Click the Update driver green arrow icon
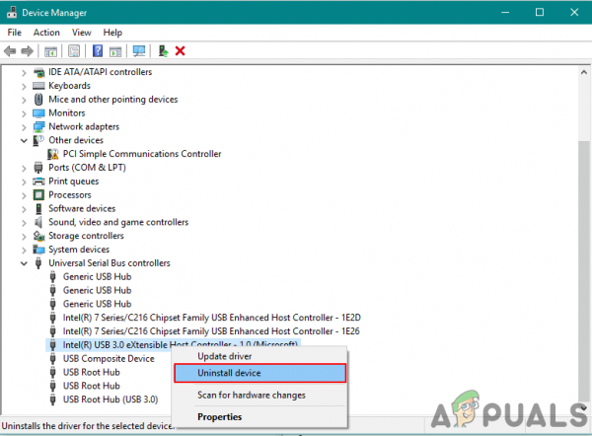Viewport: 592px width, 436px height. click(163, 51)
